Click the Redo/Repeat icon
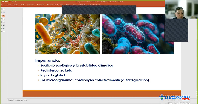Viewport: 198px width, 104px height. click(10, 2)
